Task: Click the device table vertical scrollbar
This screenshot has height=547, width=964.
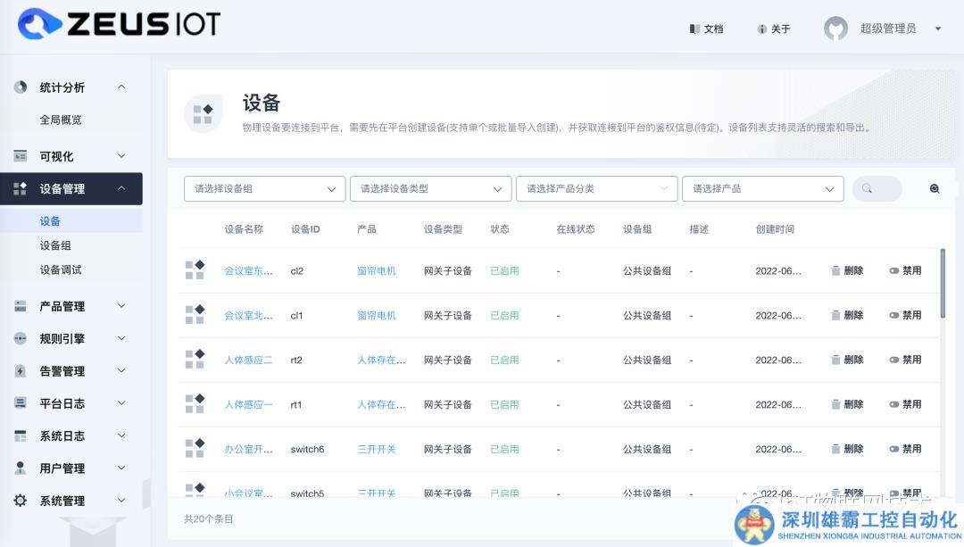Action: point(943,281)
